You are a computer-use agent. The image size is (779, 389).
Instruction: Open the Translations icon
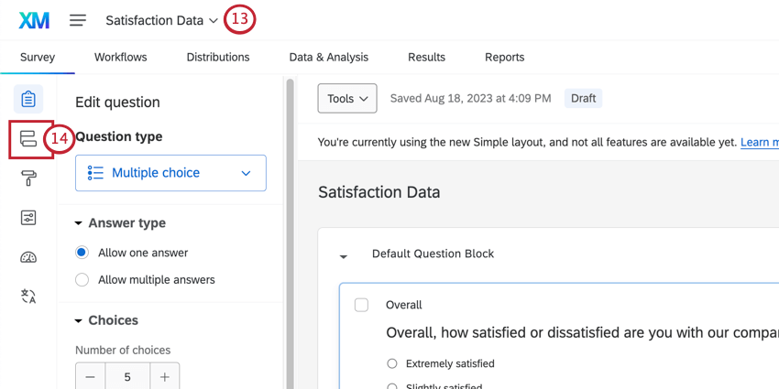(x=28, y=296)
